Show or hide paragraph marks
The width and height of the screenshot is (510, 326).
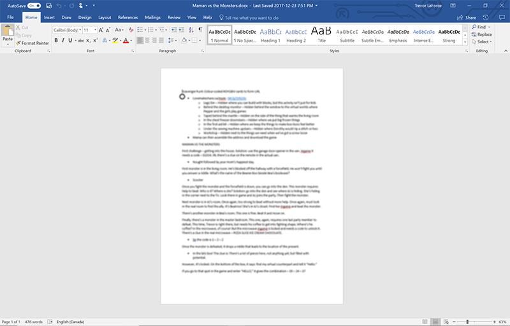coord(200,30)
